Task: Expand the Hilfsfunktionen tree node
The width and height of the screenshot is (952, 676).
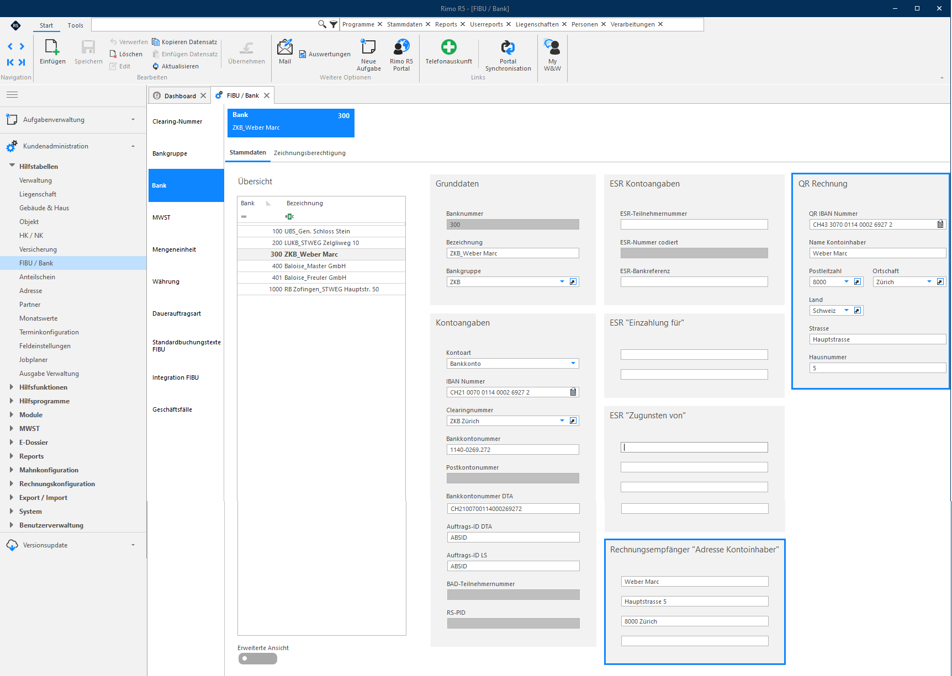Action: (12, 387)
